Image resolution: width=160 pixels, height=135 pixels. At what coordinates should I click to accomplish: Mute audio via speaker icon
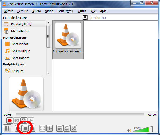[x=129, y=130]
